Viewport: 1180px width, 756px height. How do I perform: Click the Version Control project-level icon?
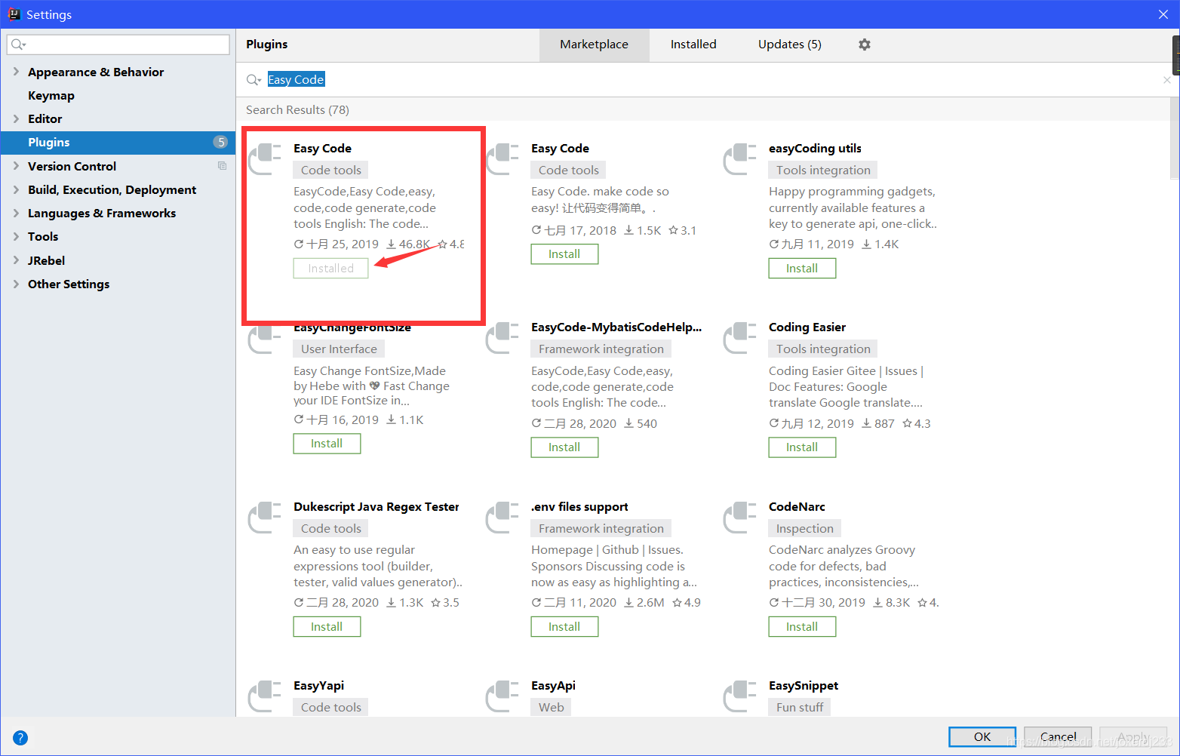click(222, 166)
